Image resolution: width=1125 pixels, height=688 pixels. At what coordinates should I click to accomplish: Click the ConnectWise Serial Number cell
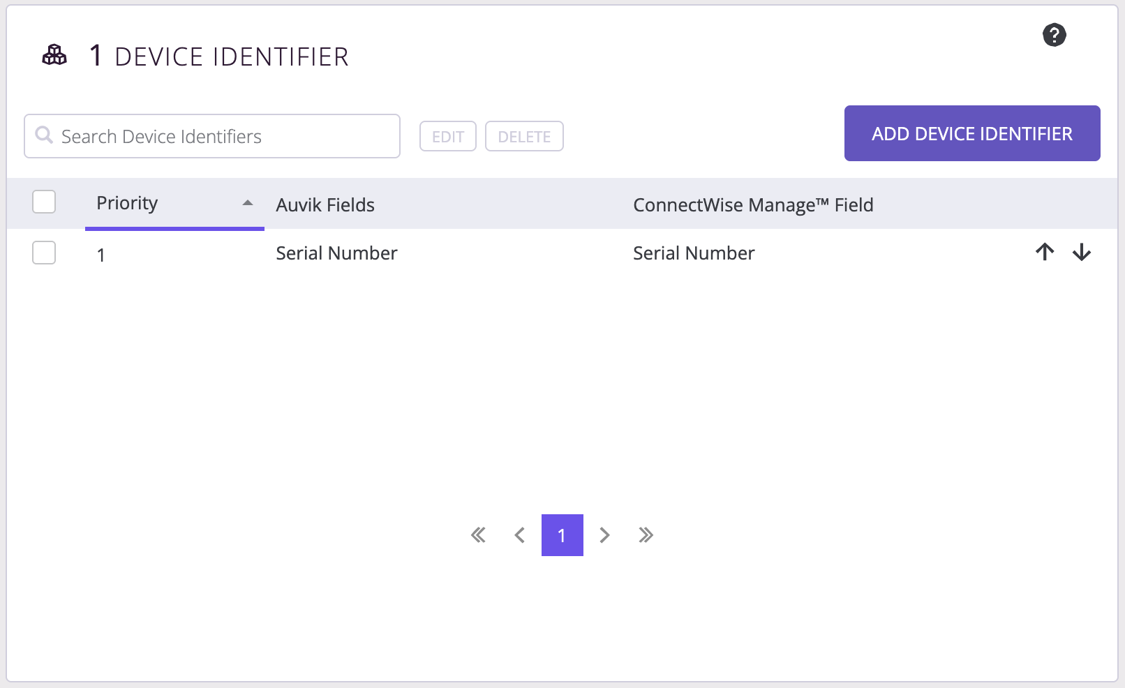tap(694, 253)
